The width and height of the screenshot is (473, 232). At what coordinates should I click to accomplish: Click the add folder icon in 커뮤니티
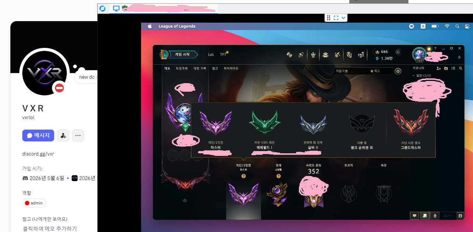(x=446, y=68)
